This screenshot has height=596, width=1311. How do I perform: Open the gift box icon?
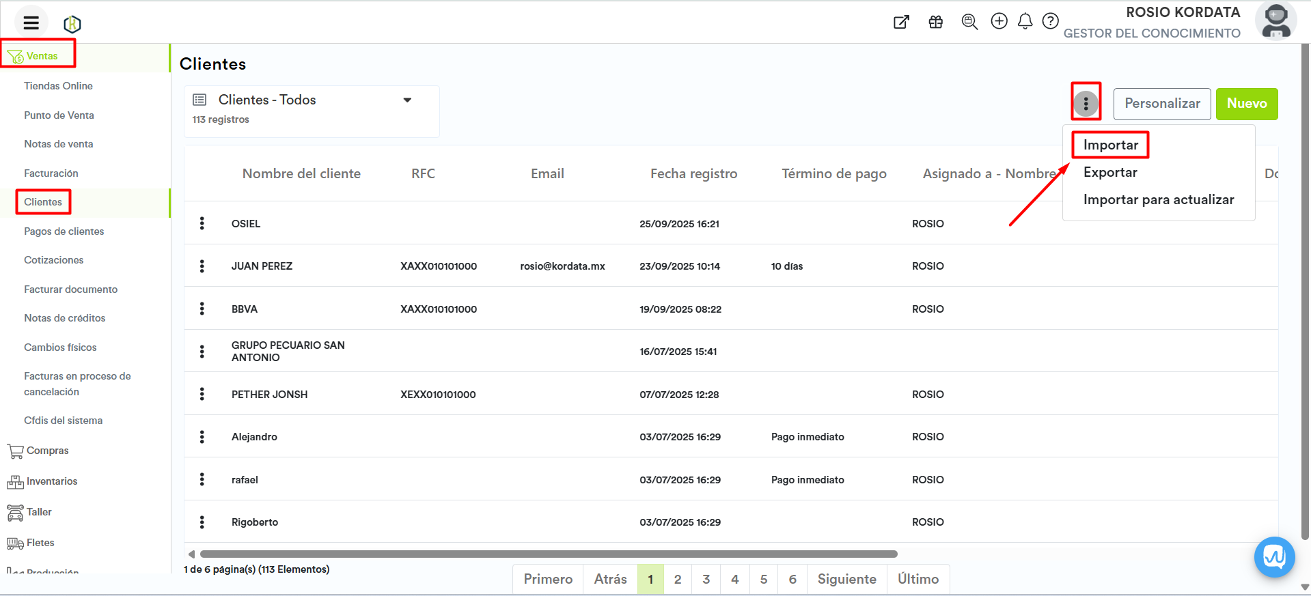[x=935, y=22]
